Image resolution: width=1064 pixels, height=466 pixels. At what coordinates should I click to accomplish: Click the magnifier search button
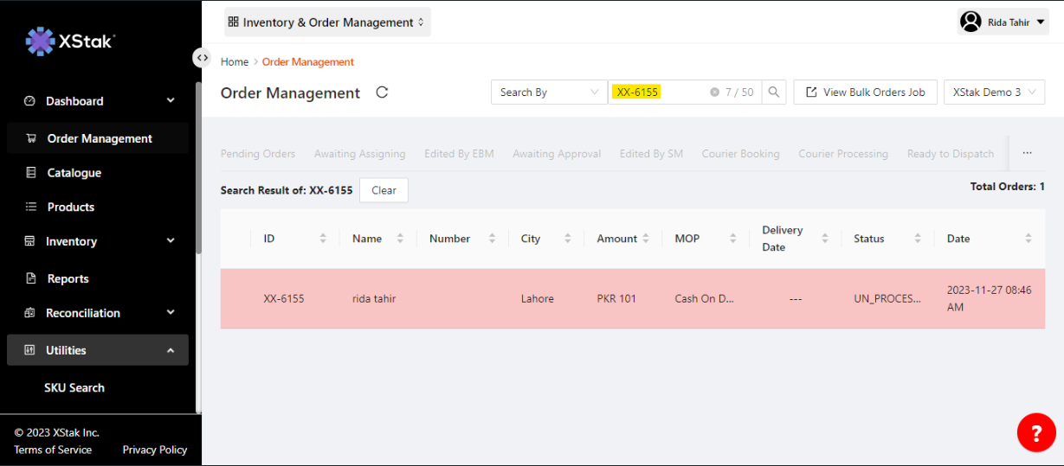coord(774,93)
